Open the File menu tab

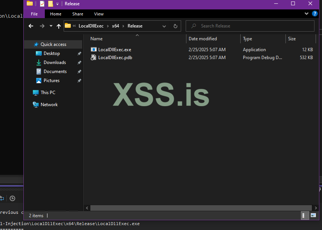click(x=34, y=14)
